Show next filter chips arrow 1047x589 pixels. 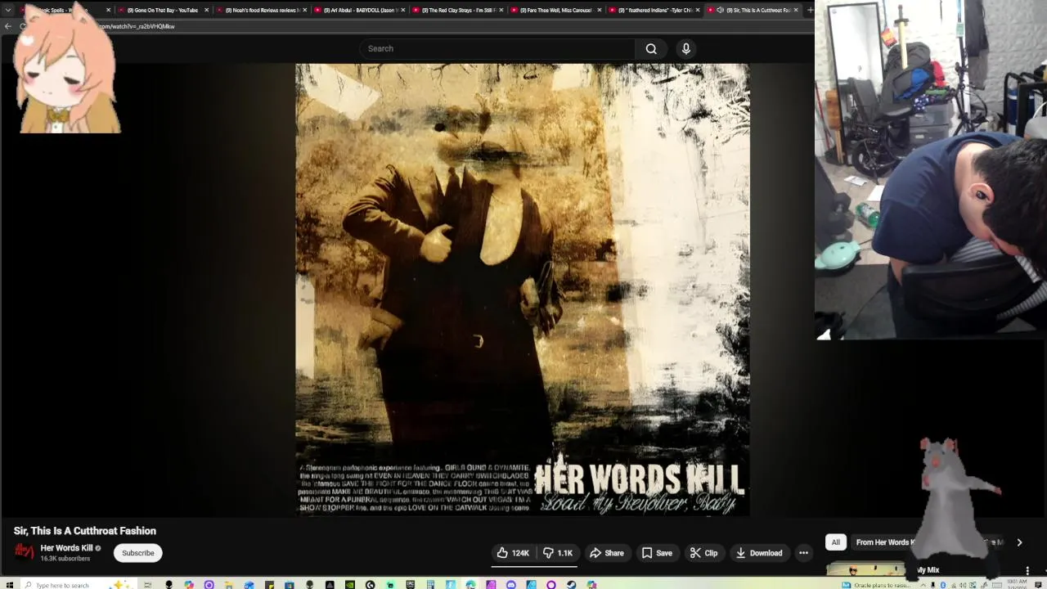[x=1019, y=542]
